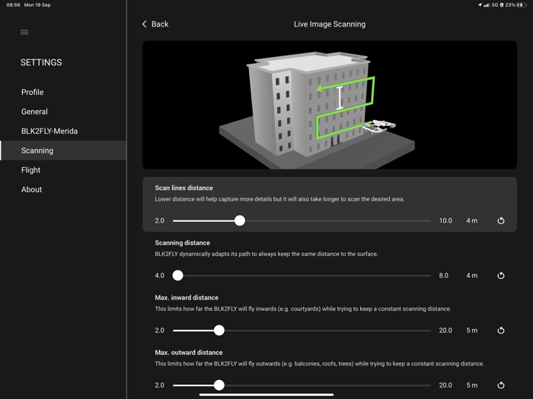Viewport: 533px width, 399px height.
Task: Click the "BLK2FLY dynamically adapts" description
Action: tap(266, 254)
